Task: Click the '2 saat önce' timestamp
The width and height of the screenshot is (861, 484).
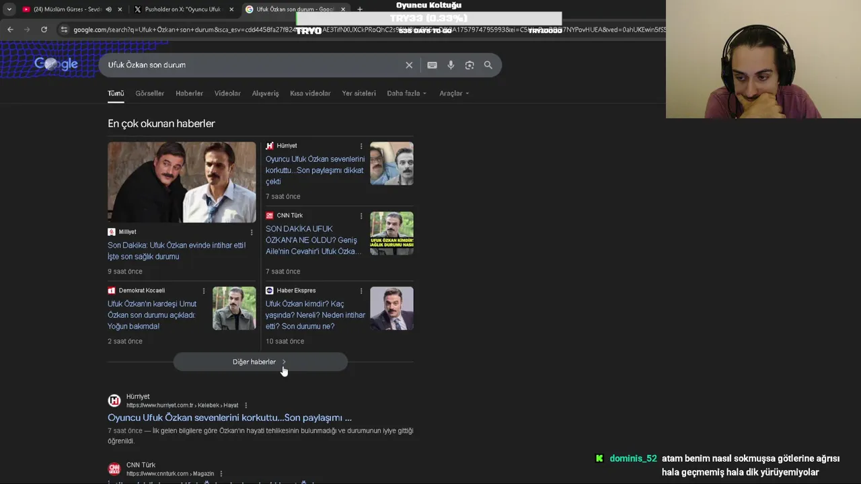Action: pos(125,341)
